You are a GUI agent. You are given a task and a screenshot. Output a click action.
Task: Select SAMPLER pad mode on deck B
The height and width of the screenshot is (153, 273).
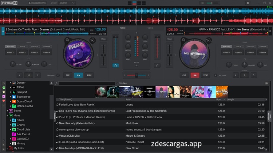[x=263, y=47]
